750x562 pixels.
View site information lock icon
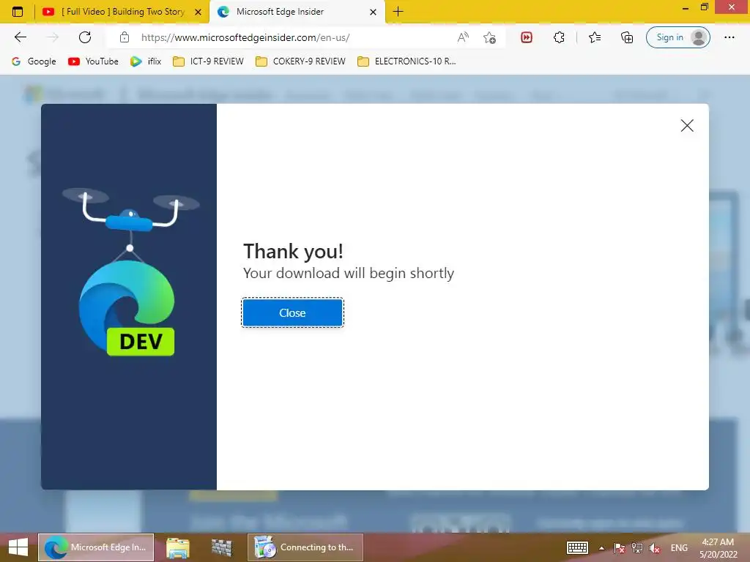click(x=125, y=37)
